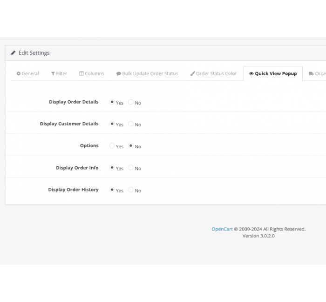Click the eye icon on Quick View Popup tab

point(251,73)
